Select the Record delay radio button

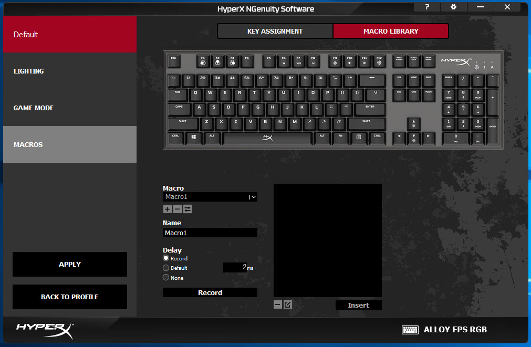166,258
